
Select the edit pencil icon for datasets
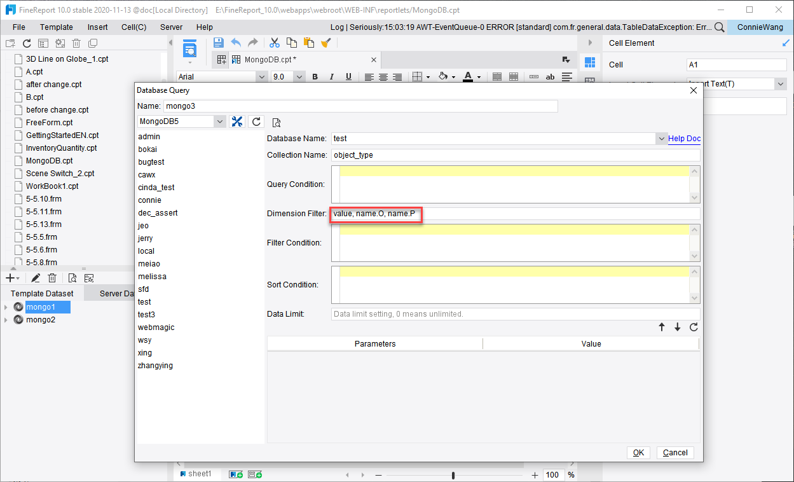36,277
